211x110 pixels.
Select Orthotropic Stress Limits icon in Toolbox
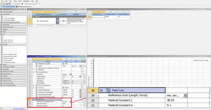pos(2,54)
